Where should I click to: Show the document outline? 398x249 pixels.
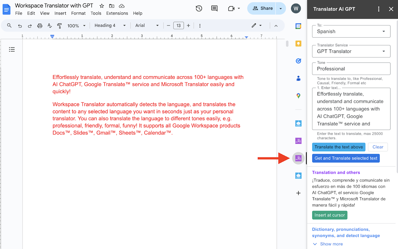[x=12, y=49]
